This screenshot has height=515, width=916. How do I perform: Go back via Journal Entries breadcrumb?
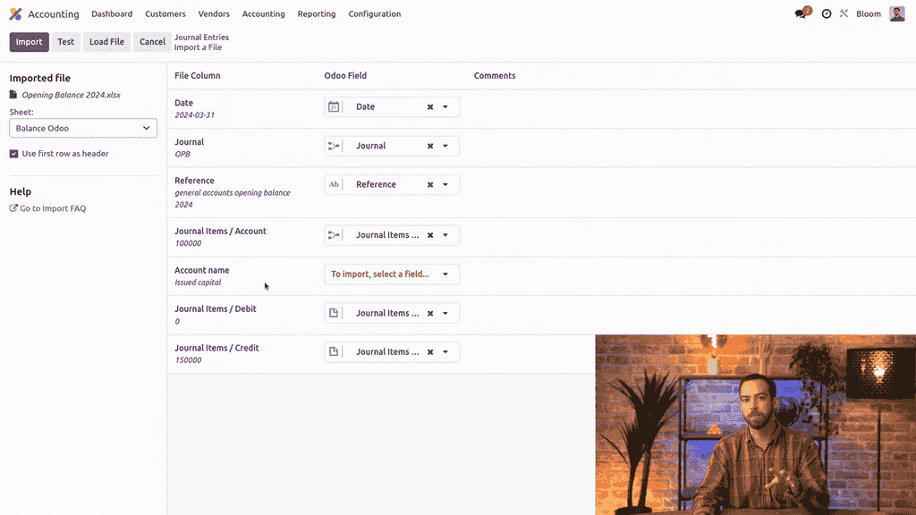click(x=201, y=38)
